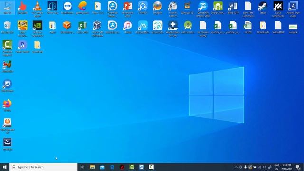Select the TeamViewer desktop shortcut
The height and width of the screenshot is (171, 304).
[67, 8]
